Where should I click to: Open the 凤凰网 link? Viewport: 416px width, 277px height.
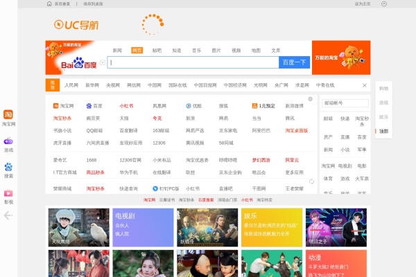[159, 106]
